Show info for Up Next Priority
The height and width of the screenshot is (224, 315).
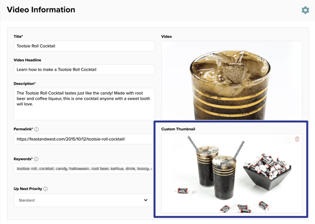[46, 189]
